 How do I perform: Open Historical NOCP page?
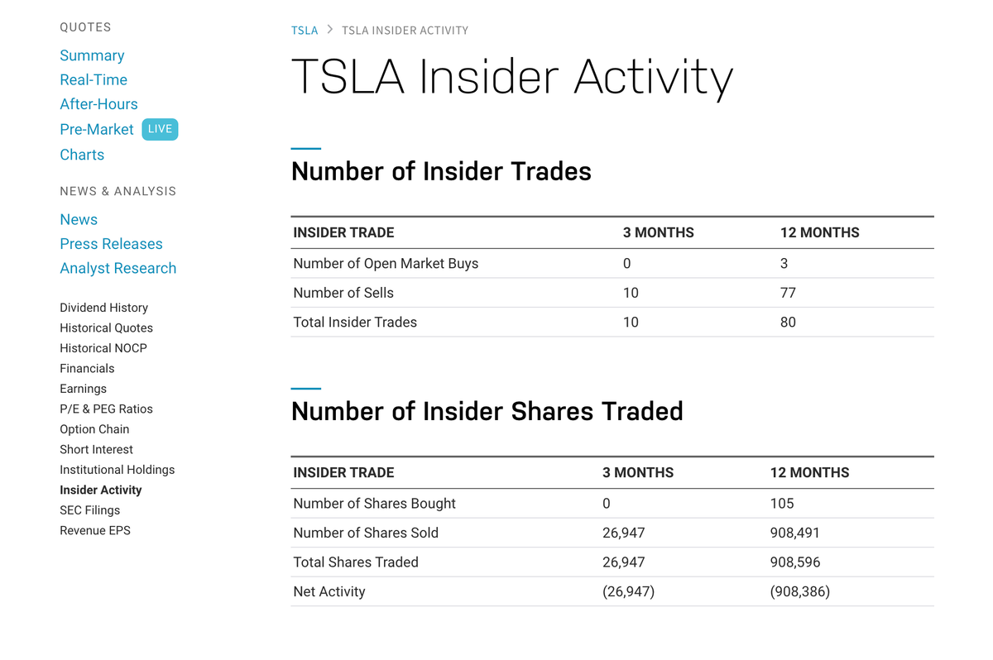pos(103,348)
